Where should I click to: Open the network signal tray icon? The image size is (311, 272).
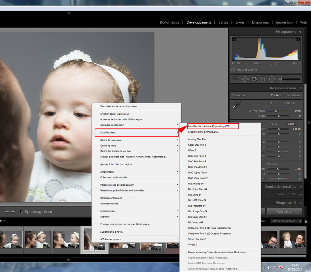coord(263,267)
